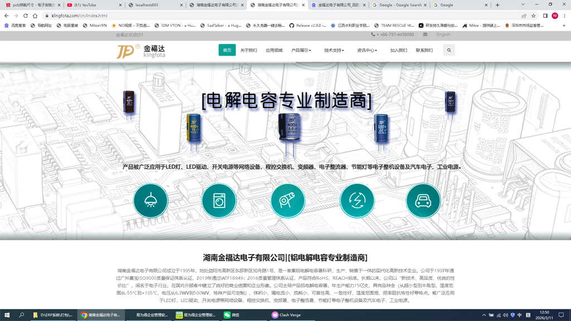Click the LED lamp application icon
This screenshot has width=571, height=321.
(151, 201)
